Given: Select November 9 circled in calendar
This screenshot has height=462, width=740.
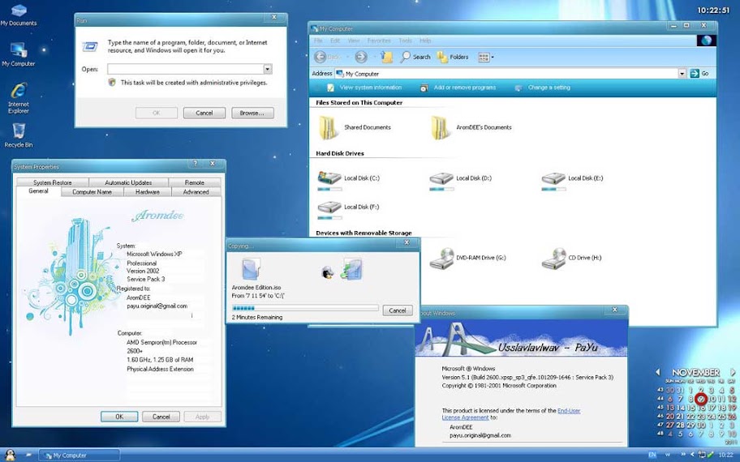Looking at the screenshot, I should point(701,399).
